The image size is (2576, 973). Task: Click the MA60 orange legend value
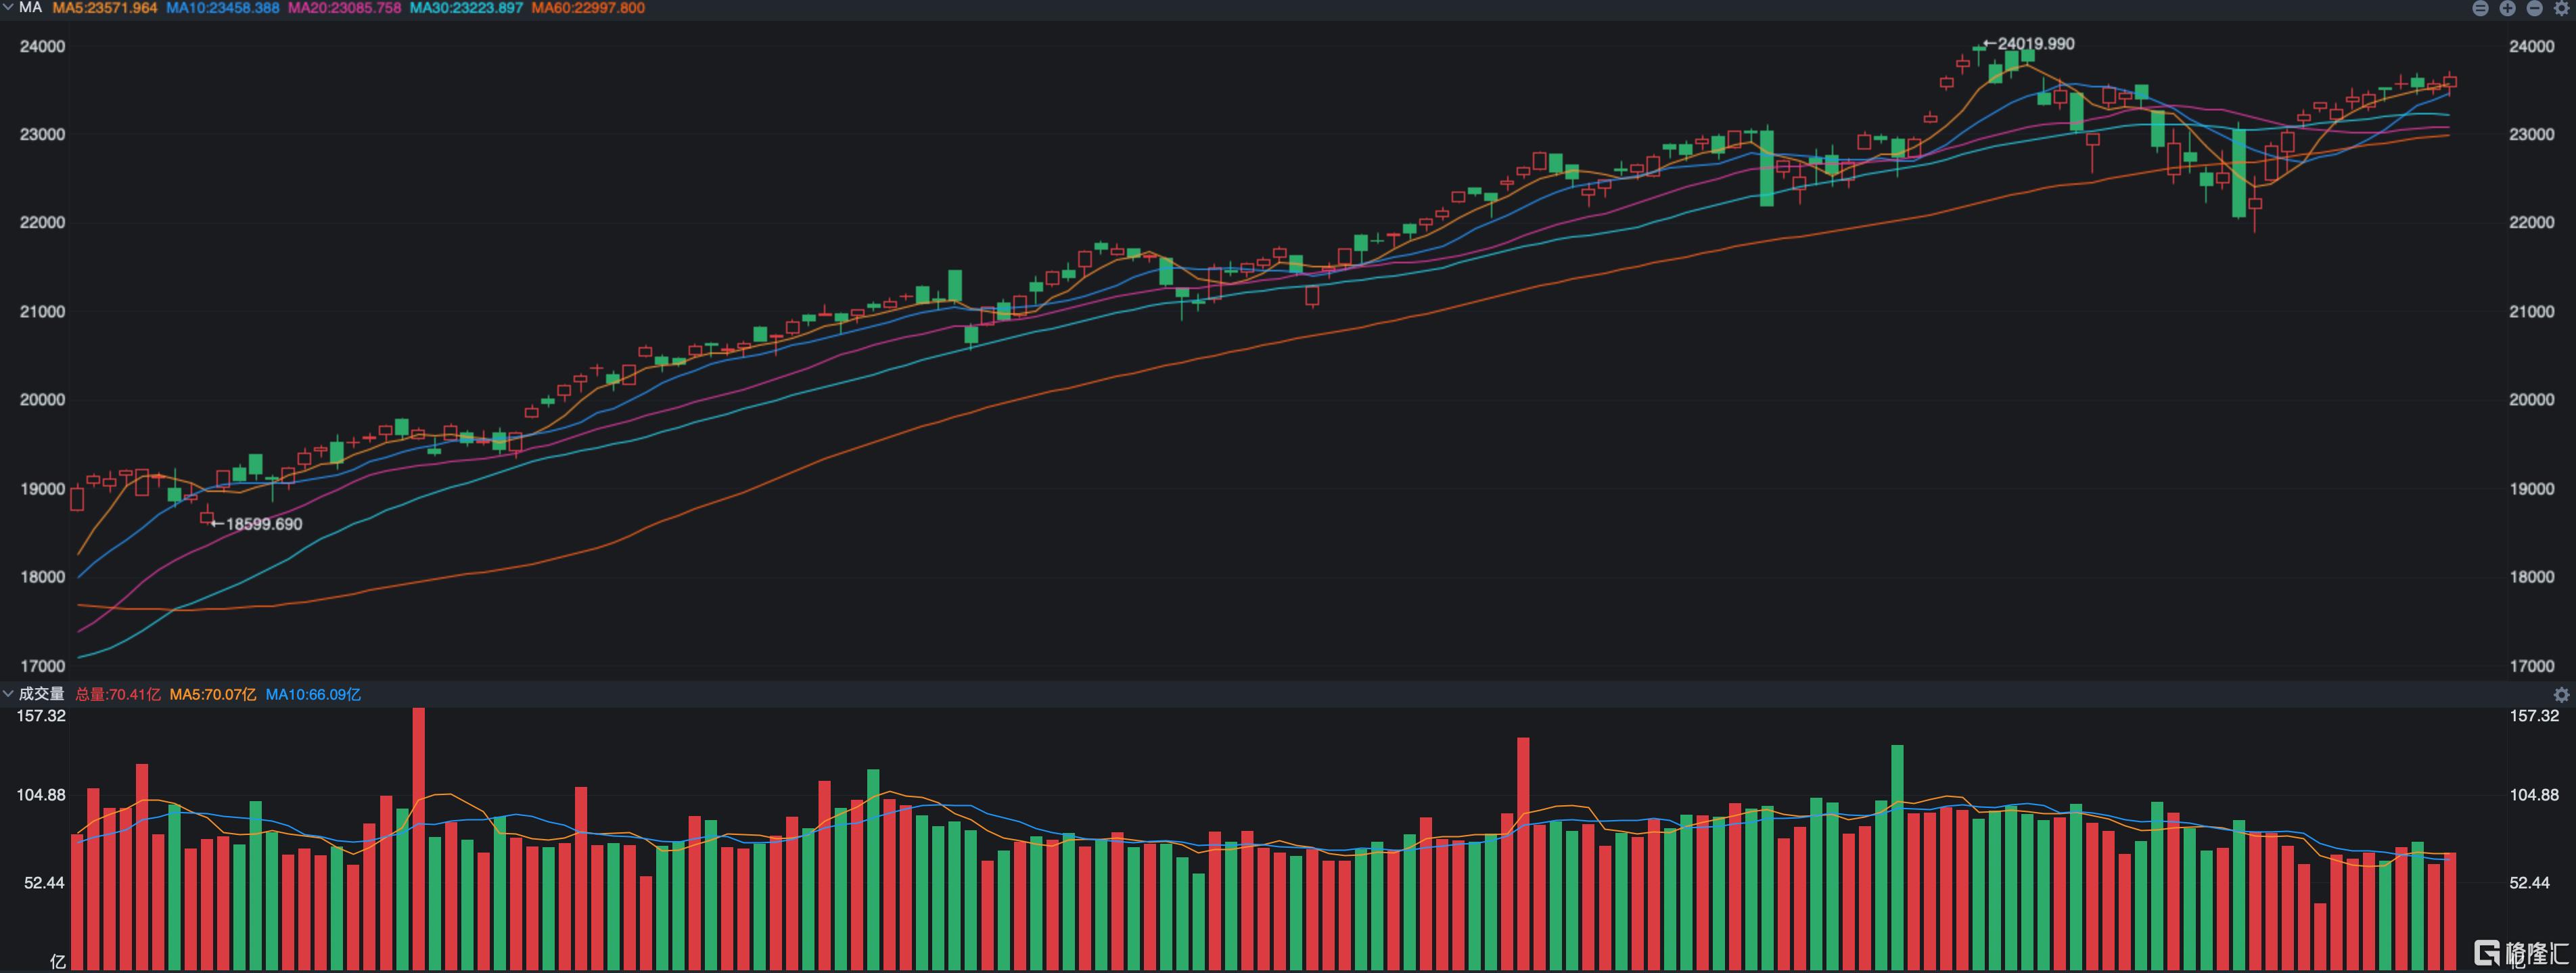tap(588, 8)
